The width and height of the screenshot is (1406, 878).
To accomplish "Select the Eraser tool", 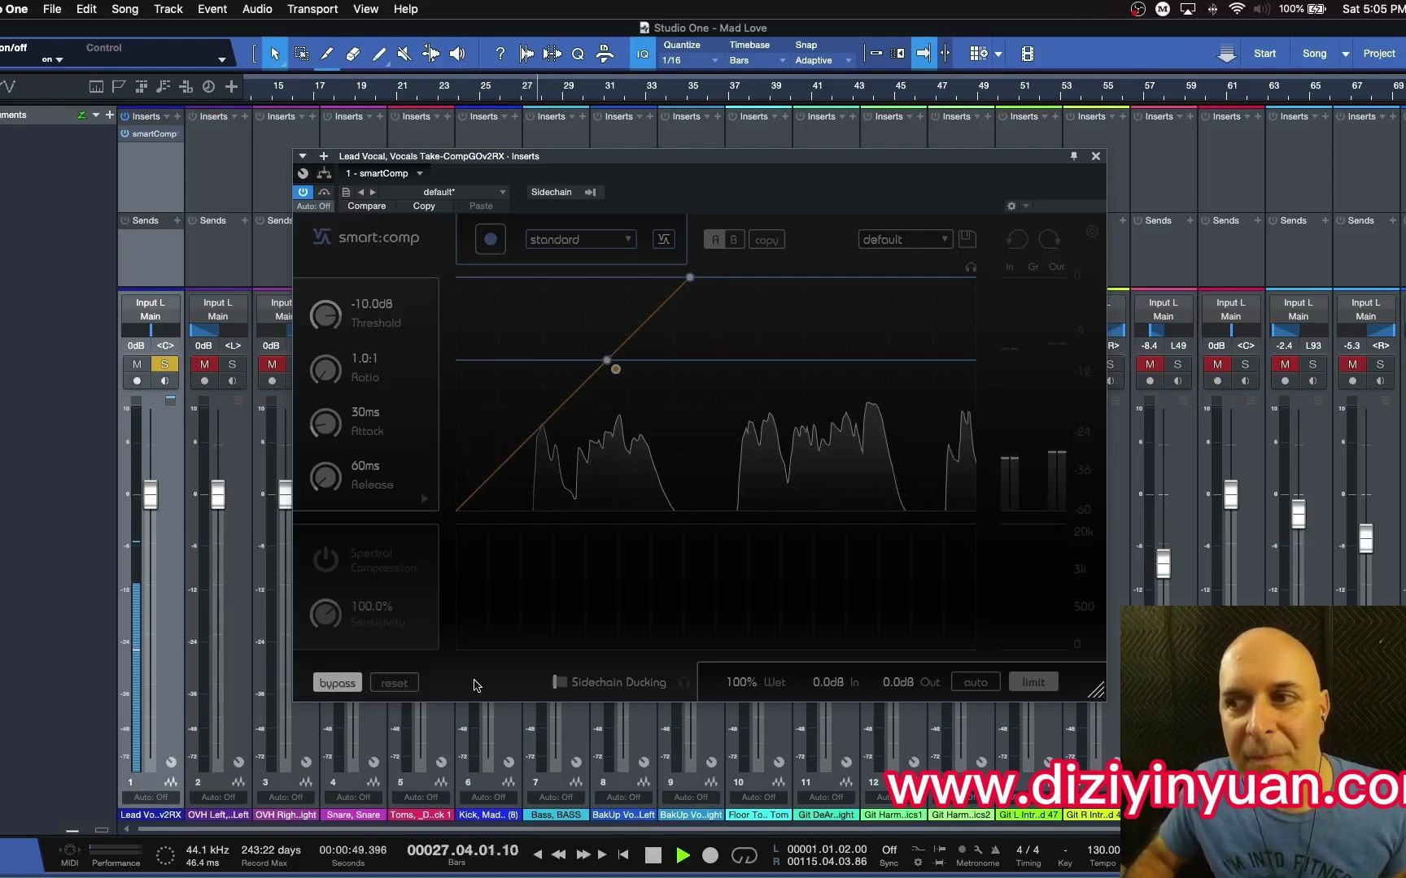I will pos(353,54).
